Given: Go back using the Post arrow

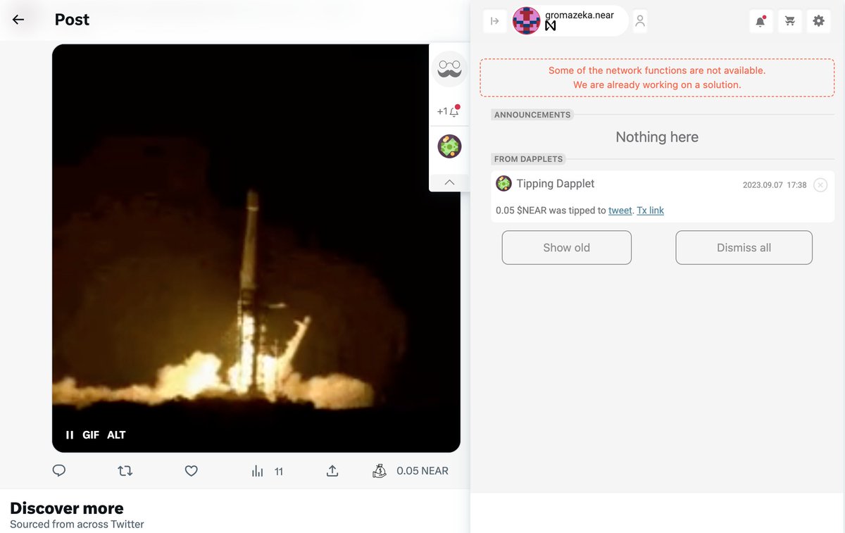Looking at the screenshot, I should pyautogui.click(x=18, y=20).
